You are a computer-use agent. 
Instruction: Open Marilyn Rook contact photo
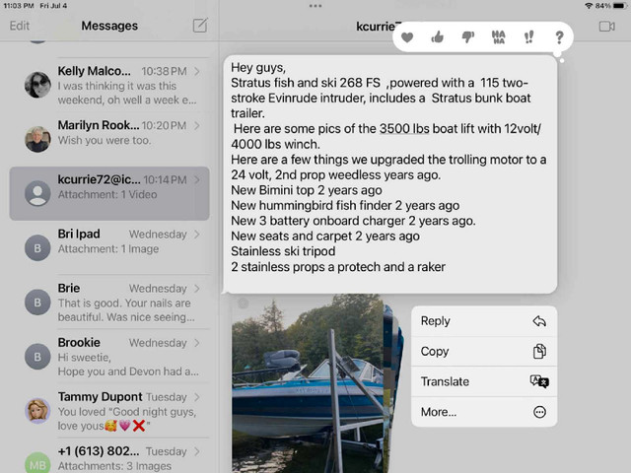point(37,139)
